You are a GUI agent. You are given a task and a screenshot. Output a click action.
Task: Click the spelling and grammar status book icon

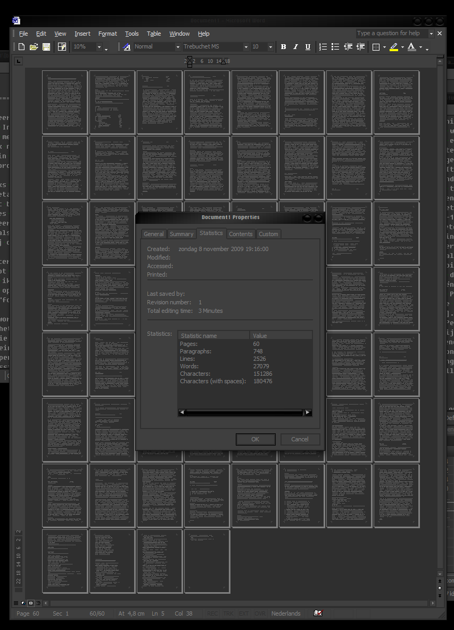[x=318, y=613]
